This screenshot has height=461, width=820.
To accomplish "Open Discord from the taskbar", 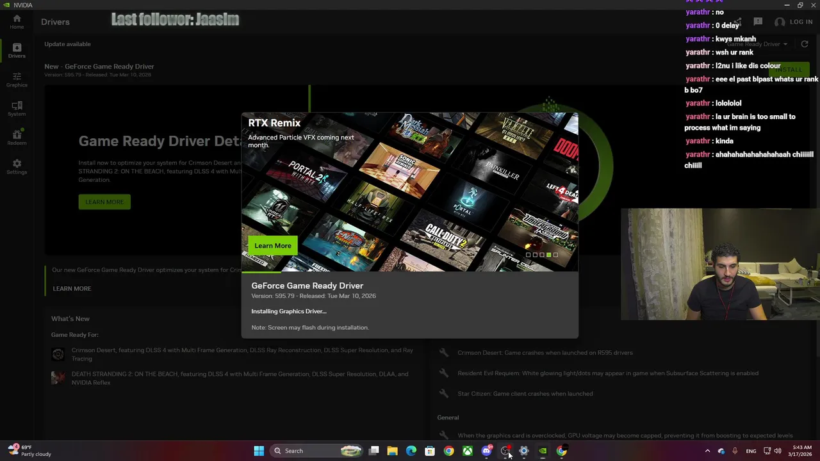I will [x=486, y=451].
